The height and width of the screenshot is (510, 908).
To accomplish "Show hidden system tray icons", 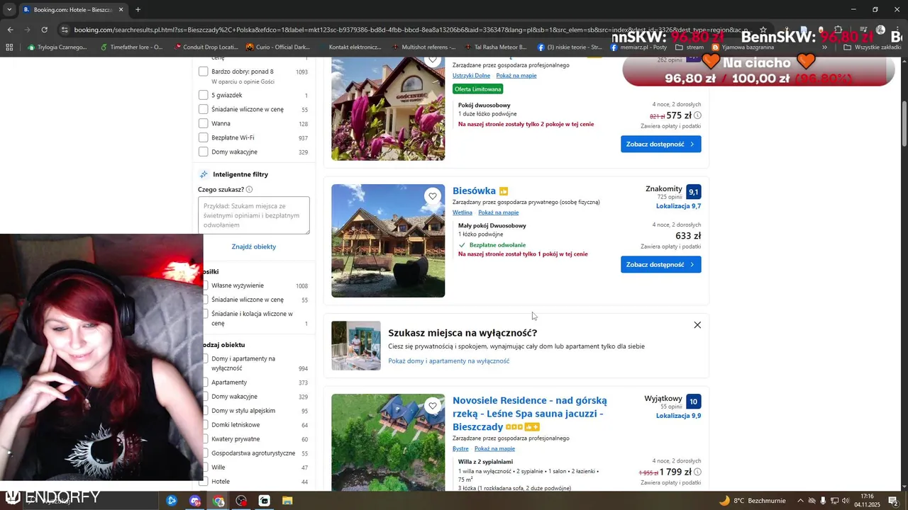I will tap(800, 501).
